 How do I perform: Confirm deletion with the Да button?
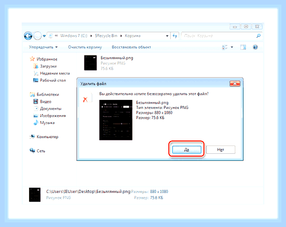click(186, 150)
